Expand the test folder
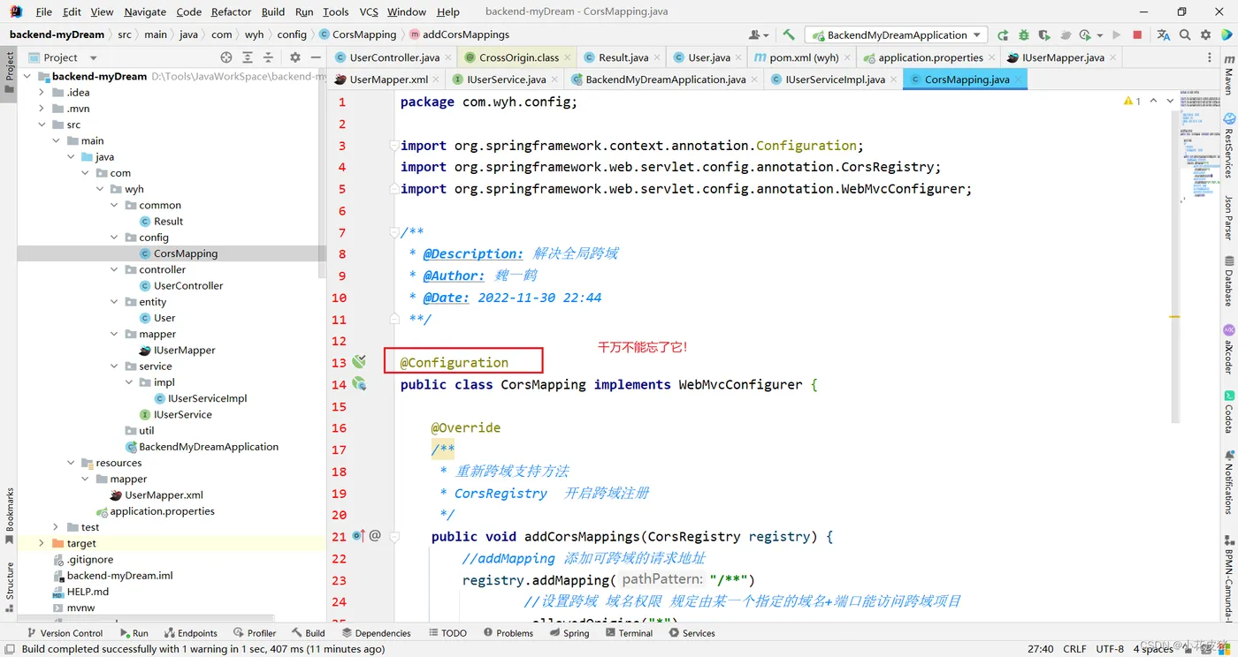 click(x=55, y=527)
